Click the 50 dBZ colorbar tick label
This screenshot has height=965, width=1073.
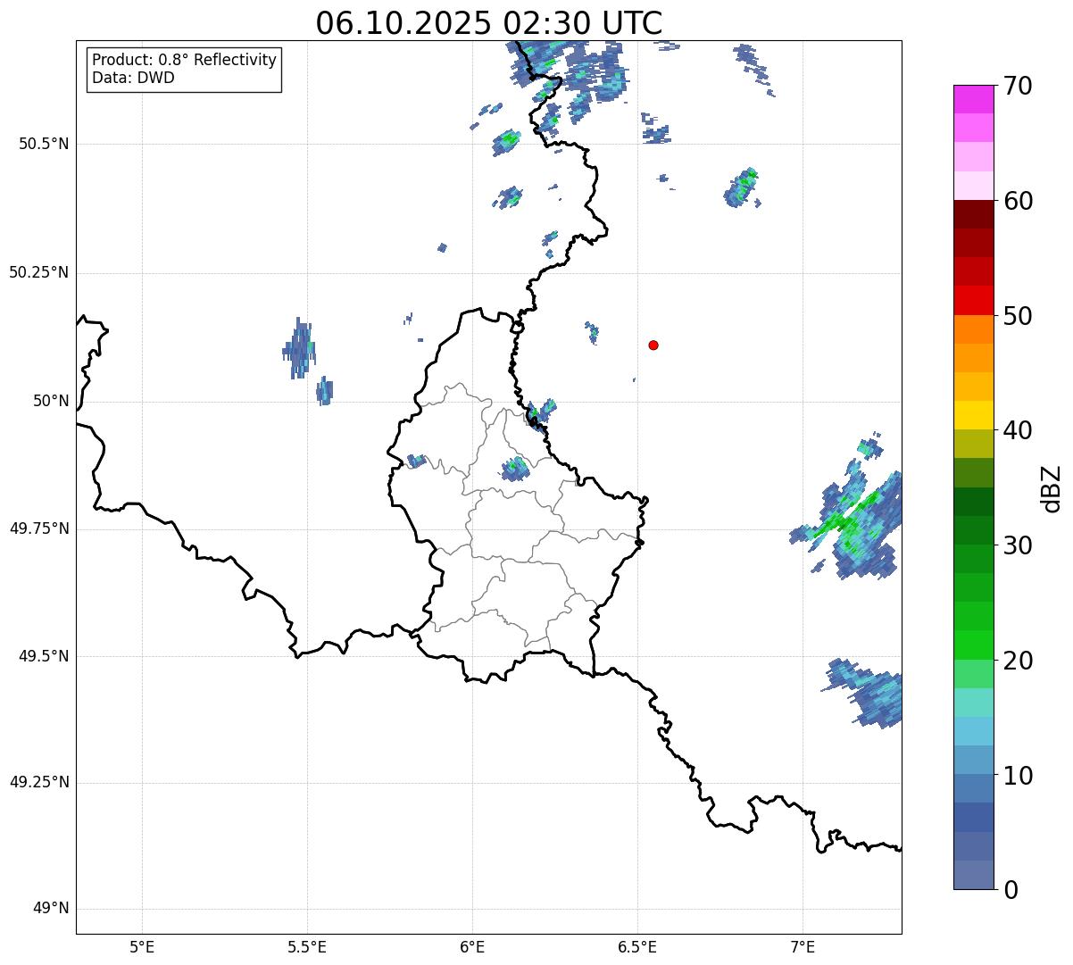tap(1017, 316)
